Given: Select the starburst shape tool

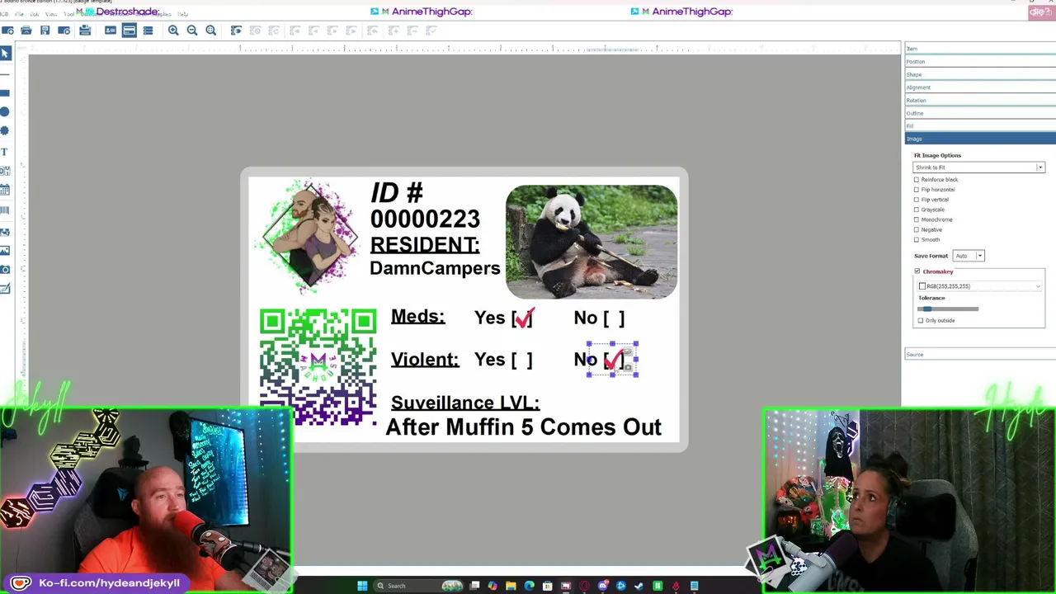Looking at the screenshot, I should pyautogui.click(x=5, y=130).
